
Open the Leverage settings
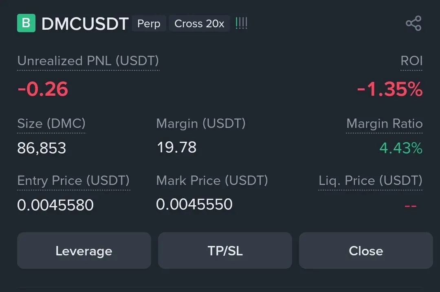pyautogui.click(x=84, y=250)
